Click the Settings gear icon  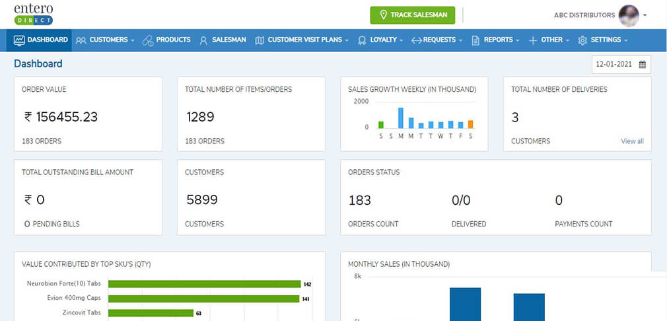point(582,40)
